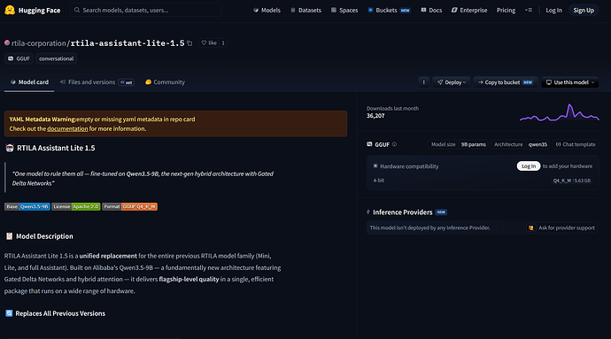This screenshot has height=339, width=611.
Task: Open the documentation link in the YAML warning
Action: click(67, 129)
